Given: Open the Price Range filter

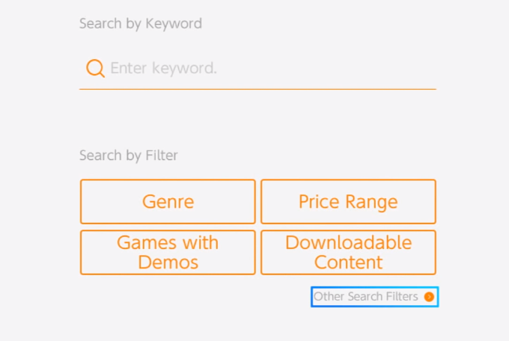Looking at the screenshot, I should pos(348,201).
